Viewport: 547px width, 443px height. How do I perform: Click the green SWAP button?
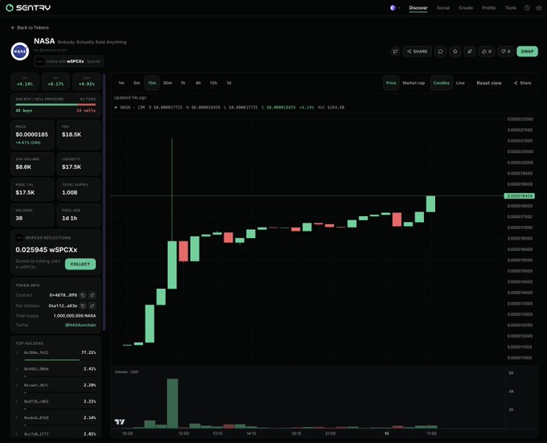click(x=527, y=51)
